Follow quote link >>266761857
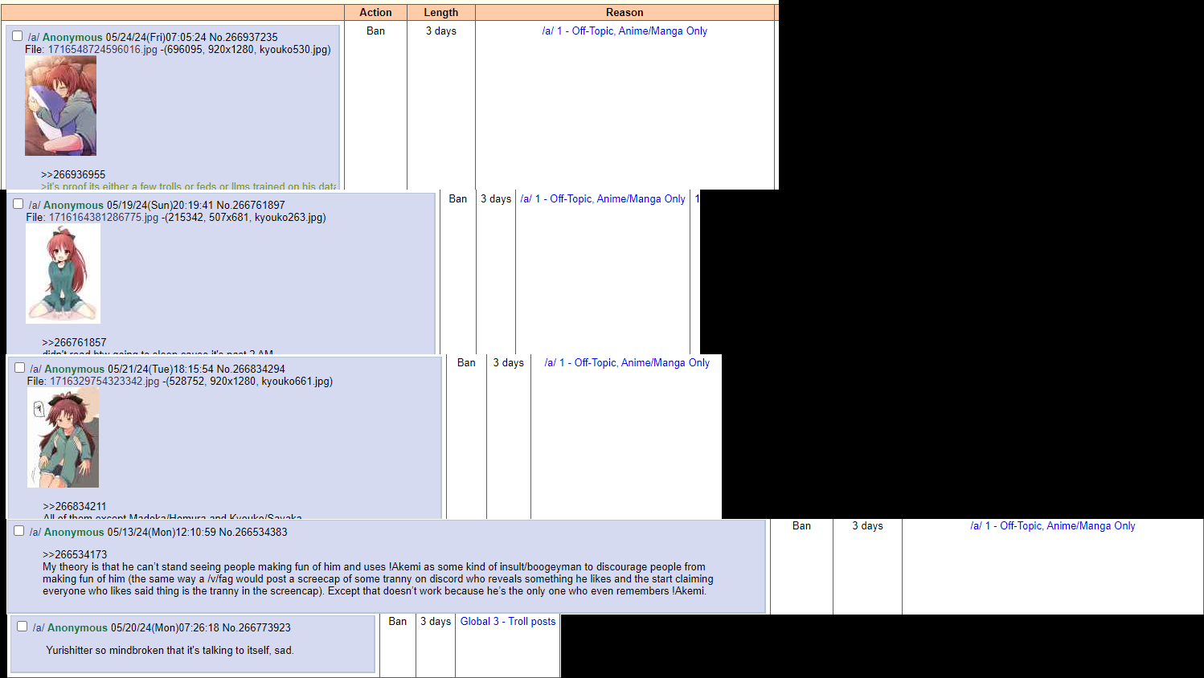The height and width of the screenshot is (678, 1204). [x=74, y=343]
